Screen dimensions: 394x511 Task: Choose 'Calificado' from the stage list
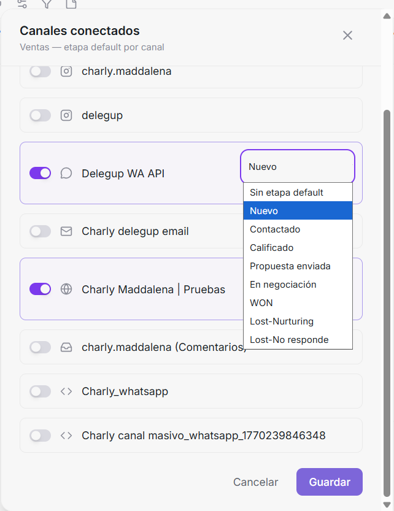(x=298, y=247)
